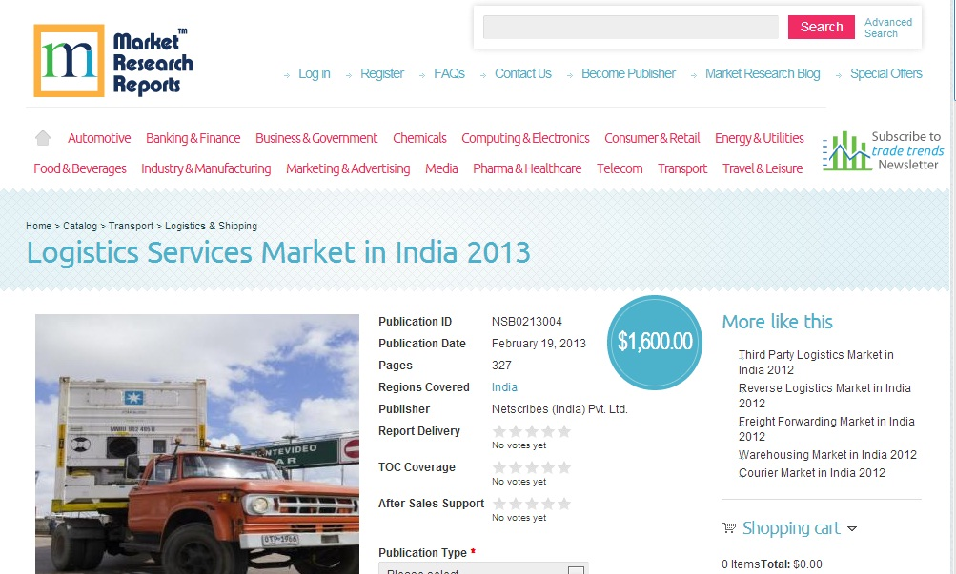Open the Transport category menu
The image size is (956, 574).
(x=681, y=168)
